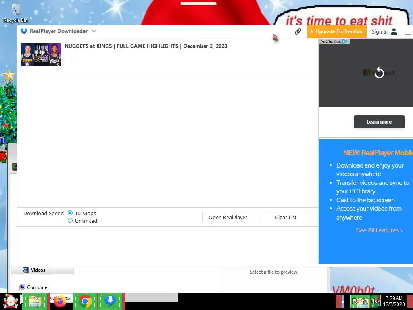Image resolution: width=413 pixels, height=310 pixels.
Task: Open RealPlayer Downloader taskbar icon
Action: (111, 301)
